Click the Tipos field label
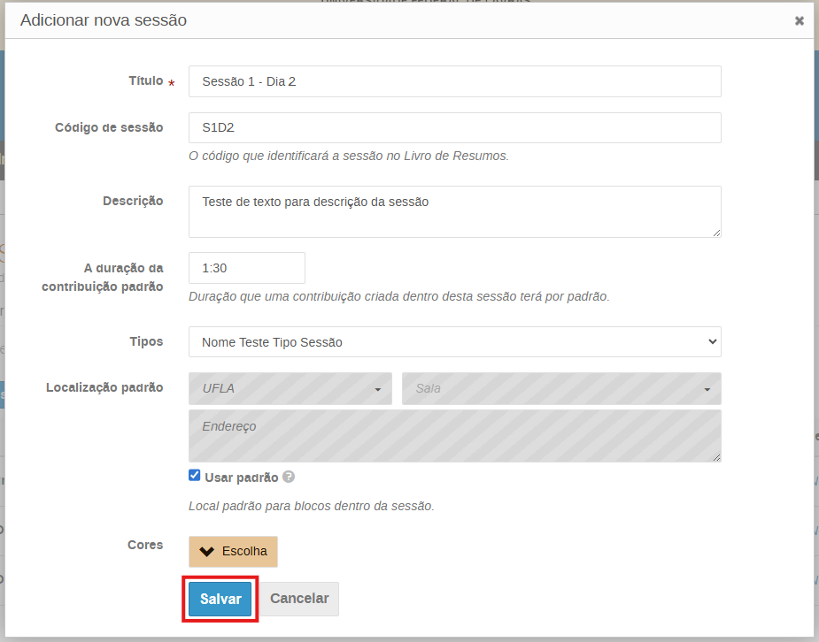 (146, 340)
